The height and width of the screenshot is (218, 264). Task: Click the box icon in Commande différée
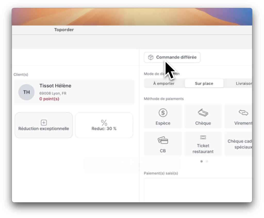click(x=151, y=57)
